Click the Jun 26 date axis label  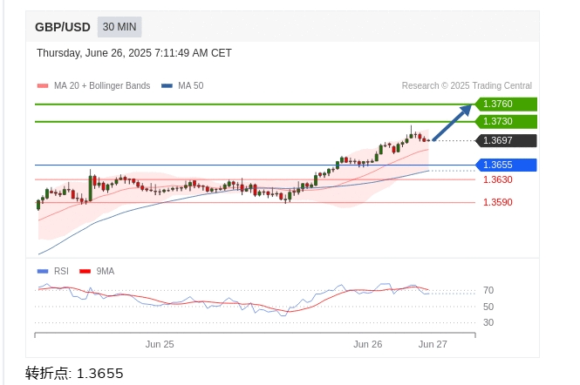click(x=368, y=344)
